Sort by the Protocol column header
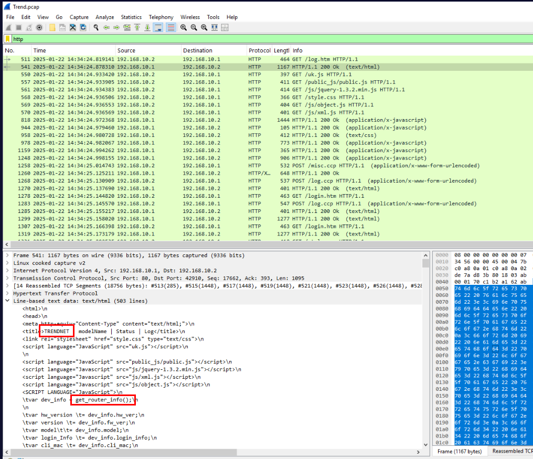 tap(259, 50)
